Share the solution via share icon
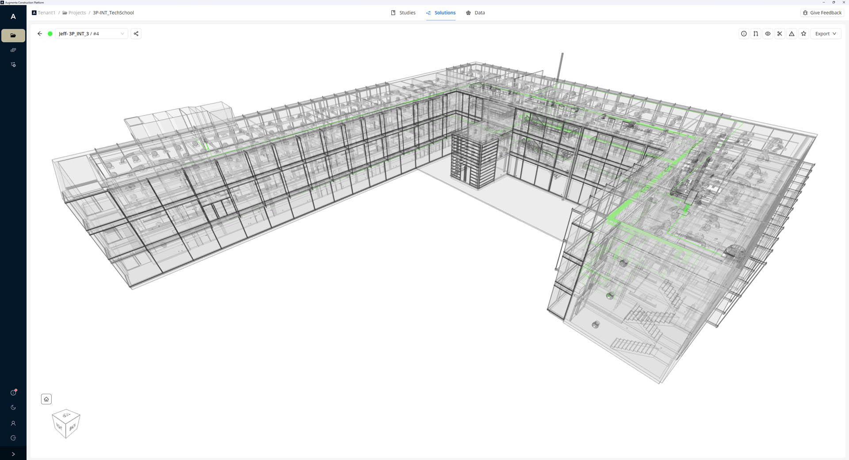The image size is (849, 460). [136, 34]
